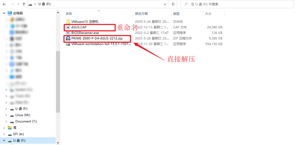The image size is (297, 145).
Task: Sort by 类型 column header
Action: [176, 14]
